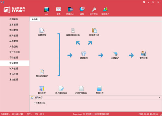Select the highlighted 实验管理 item
Viewport: 162px width, 116px height.
point(15,63)
